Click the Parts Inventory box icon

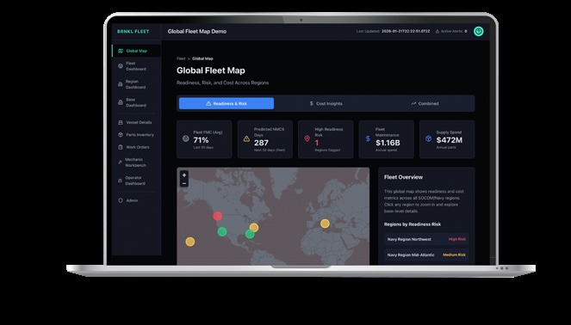[x=121, y=135]
